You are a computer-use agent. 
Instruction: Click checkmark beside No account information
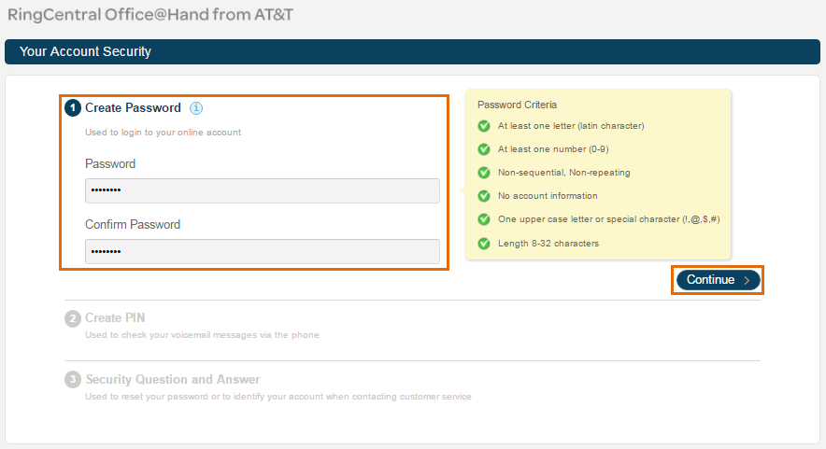[484, 196]
